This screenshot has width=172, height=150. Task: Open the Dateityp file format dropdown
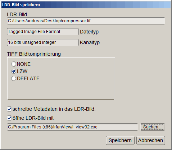[43, 32]
